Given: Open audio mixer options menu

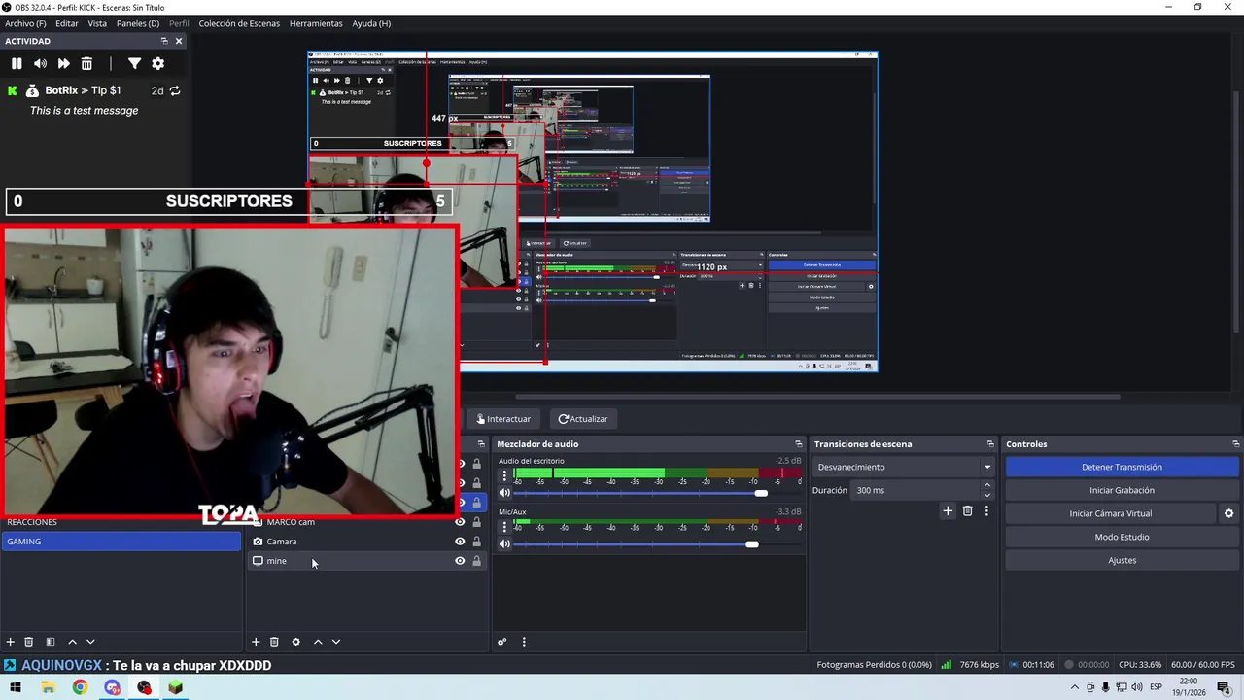Looking at the screenshot, I should pyautogui.click(x=524, y=642).
